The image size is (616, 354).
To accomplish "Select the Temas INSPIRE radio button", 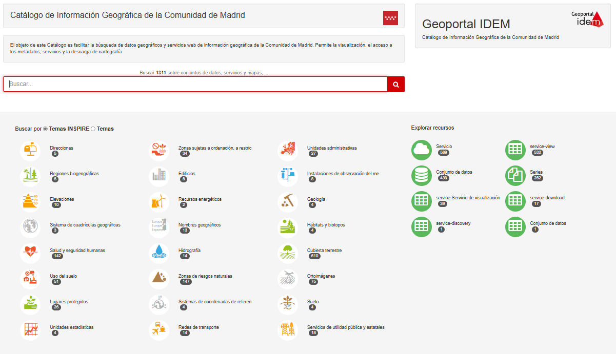I will [46, 129].
